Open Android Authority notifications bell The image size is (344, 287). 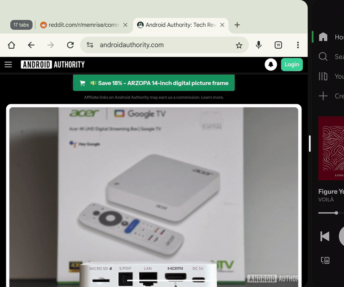(270, 64)
